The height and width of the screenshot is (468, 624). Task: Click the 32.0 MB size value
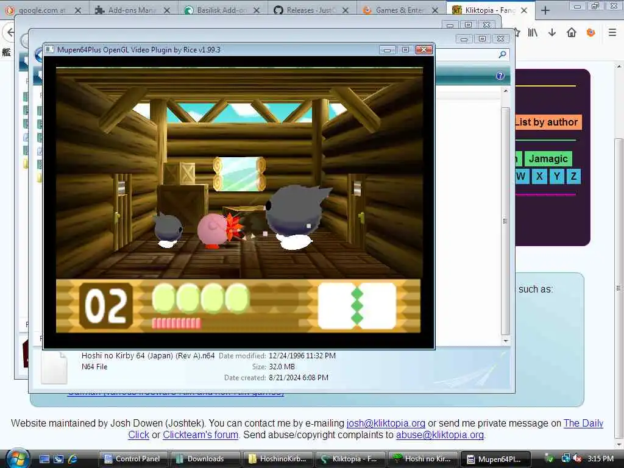[282, 366]
